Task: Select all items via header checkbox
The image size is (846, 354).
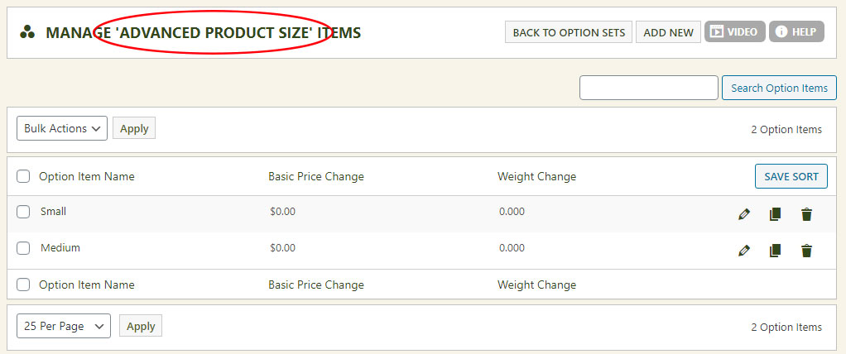Action: pyautogui.click(x=23, y=176)
